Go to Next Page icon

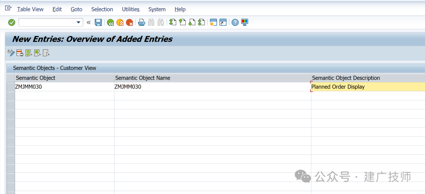[192, 22]
